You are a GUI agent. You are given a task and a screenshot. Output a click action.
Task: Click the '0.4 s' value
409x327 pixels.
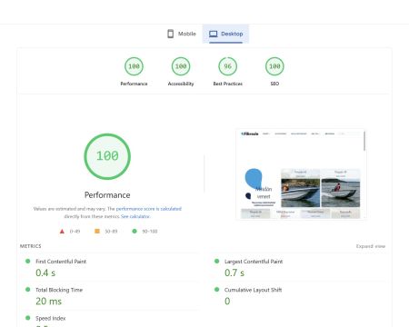(45, 272)
